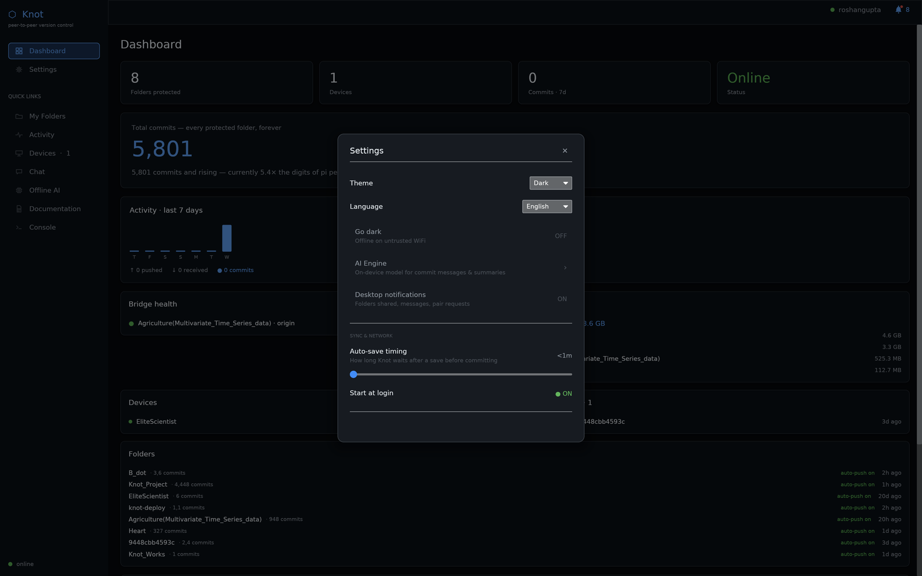Open Console quick link
The width and height of the screenshot is (922, 576).
pyautogui.click(x=54, y=228)
